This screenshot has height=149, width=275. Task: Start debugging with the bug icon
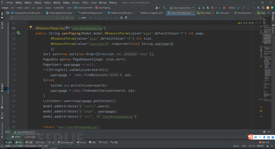(x=203, y=8)
